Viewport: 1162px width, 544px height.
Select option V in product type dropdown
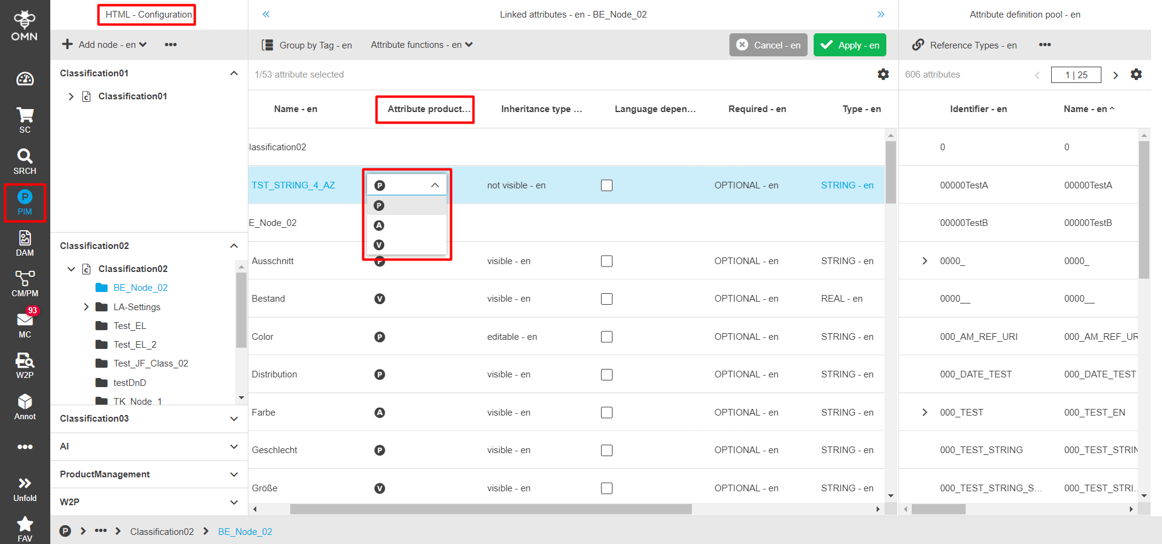coord(379,245)
